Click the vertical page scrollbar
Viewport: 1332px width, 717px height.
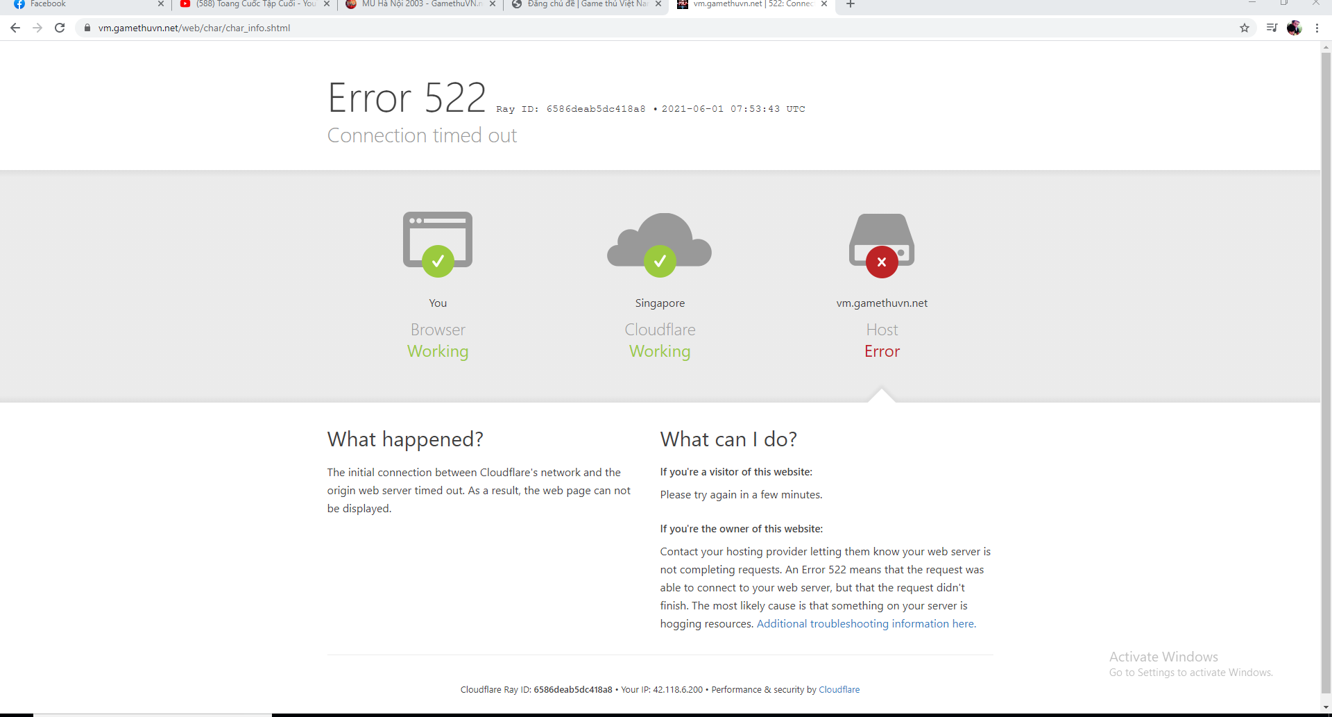1326,347
